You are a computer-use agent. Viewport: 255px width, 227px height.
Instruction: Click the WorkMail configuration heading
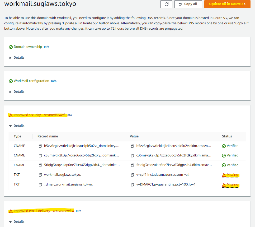[x=31, y=81]
